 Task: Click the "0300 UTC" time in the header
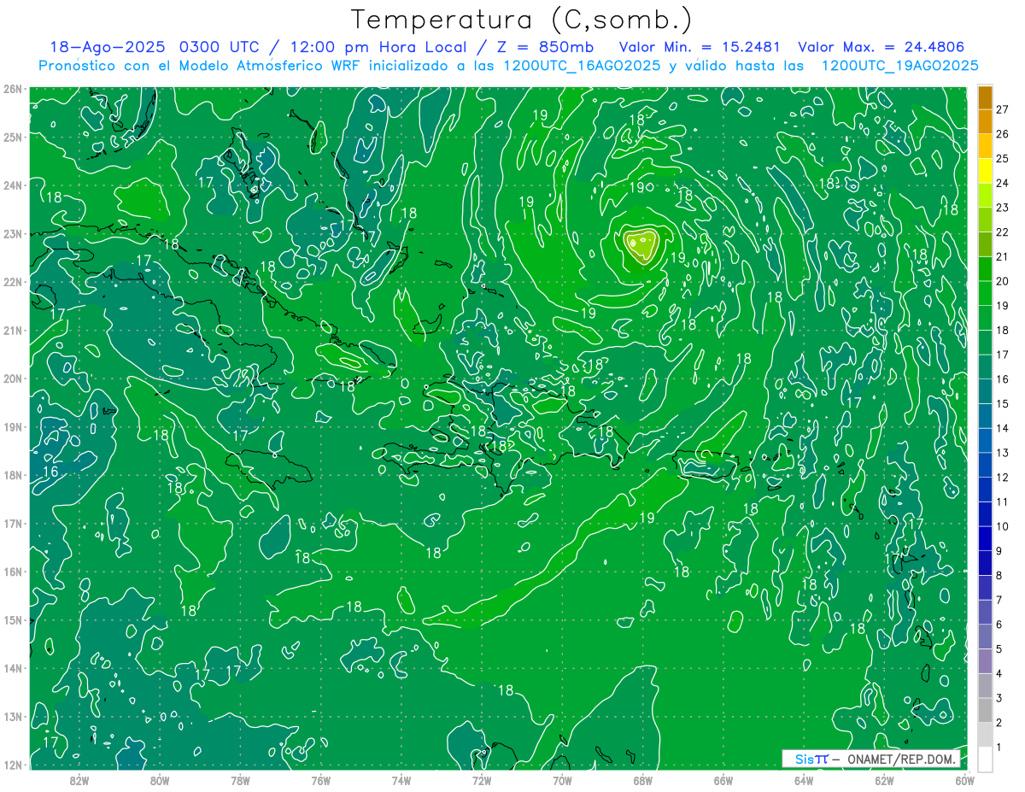[x=220, y=47]
